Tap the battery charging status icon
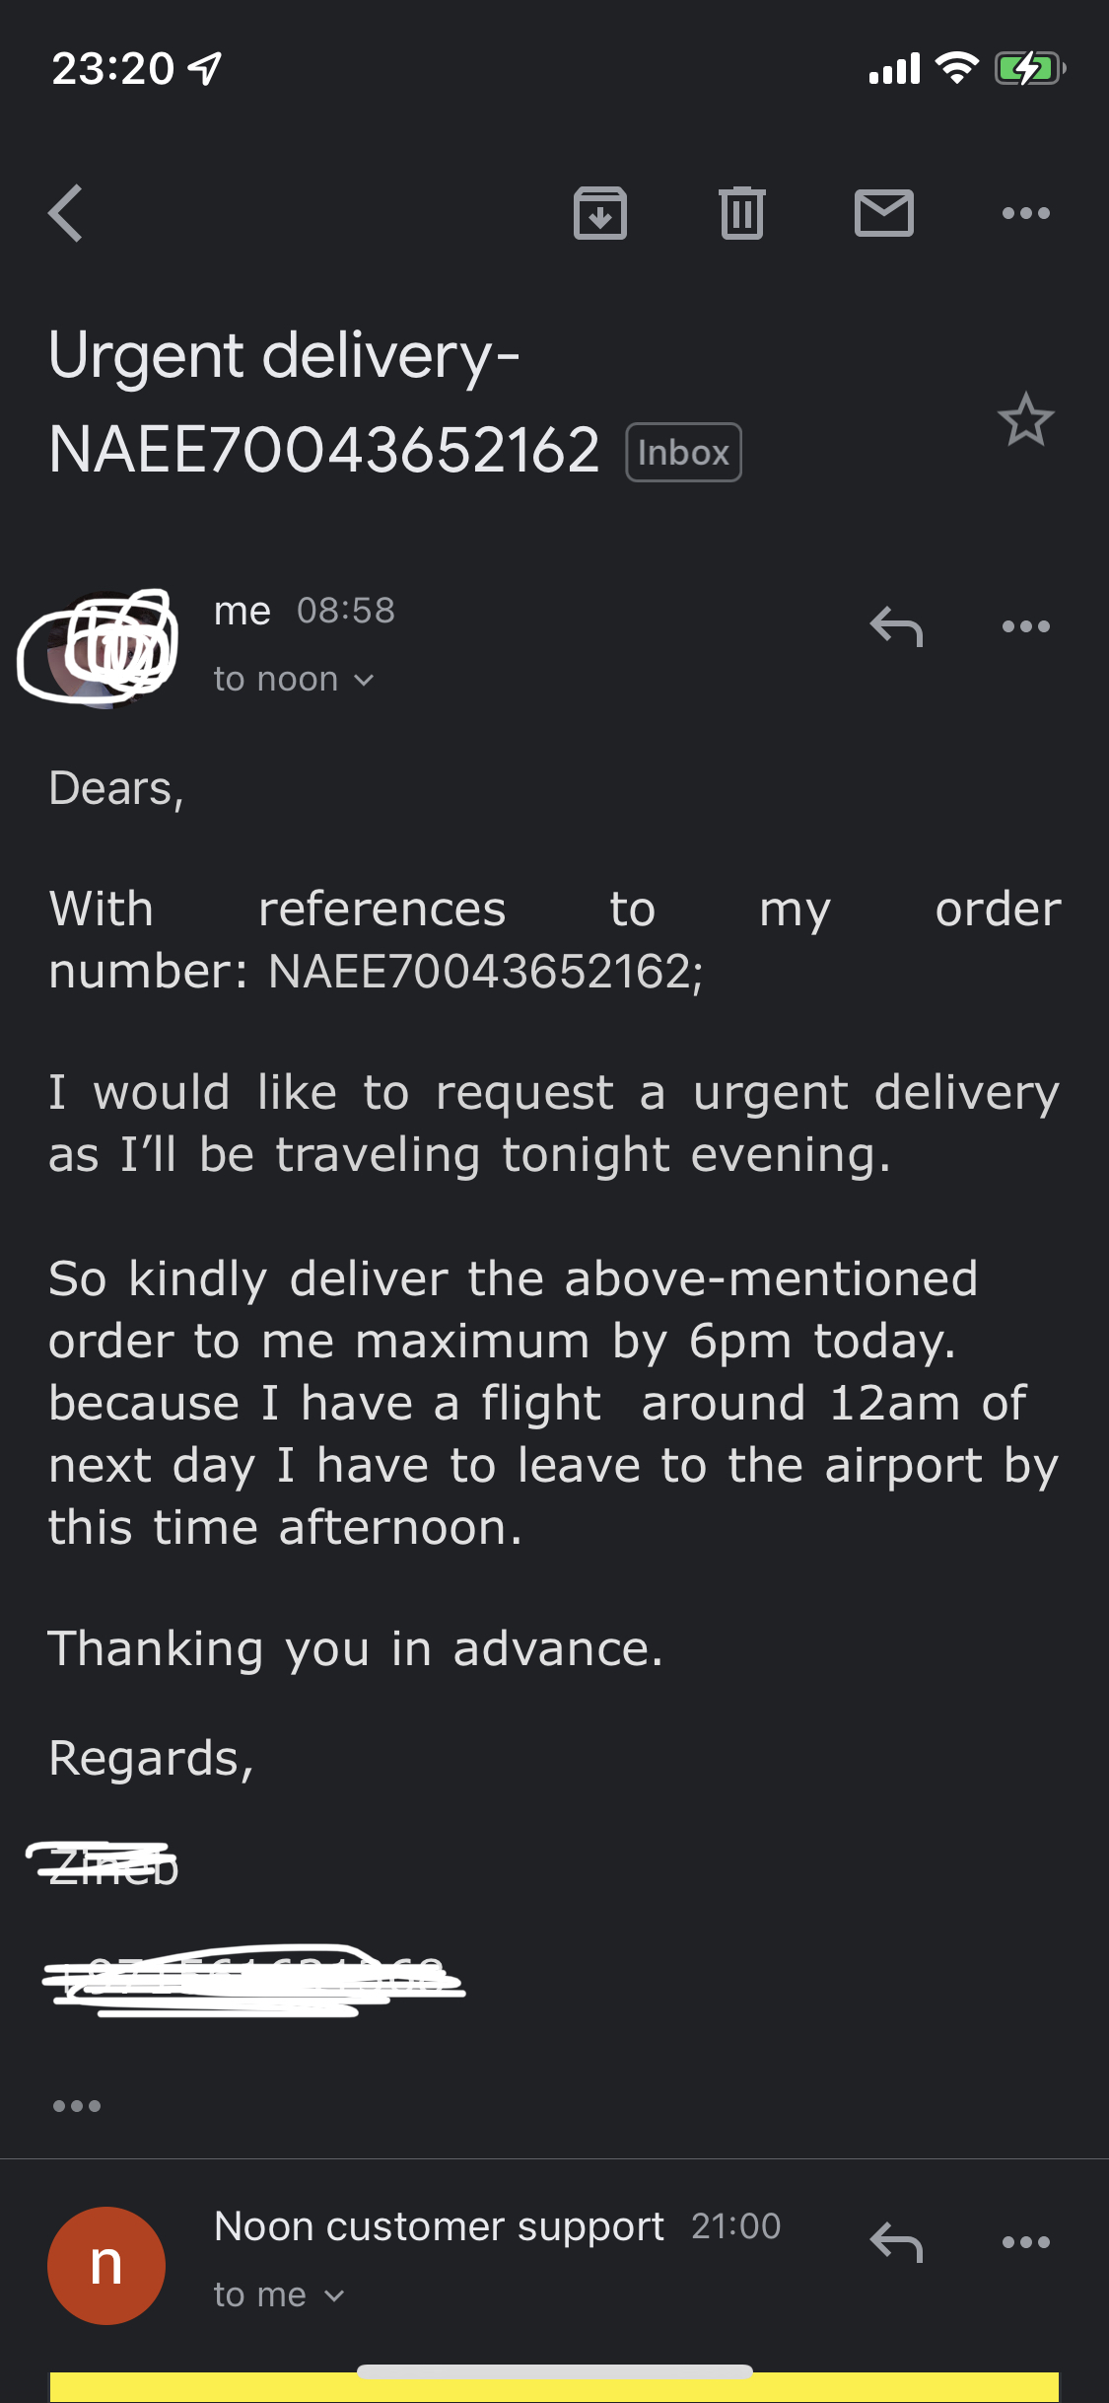The width and height of the screenshot is (1109, 2403). (1028, 69)
